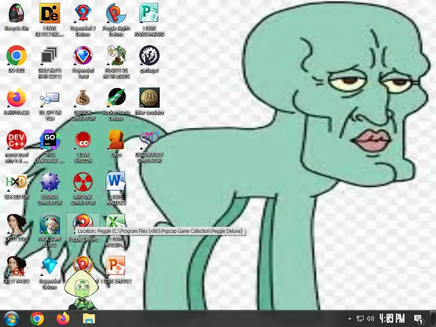Launch Firefox from the taskbar
The image size is (436, 327).
63,318
